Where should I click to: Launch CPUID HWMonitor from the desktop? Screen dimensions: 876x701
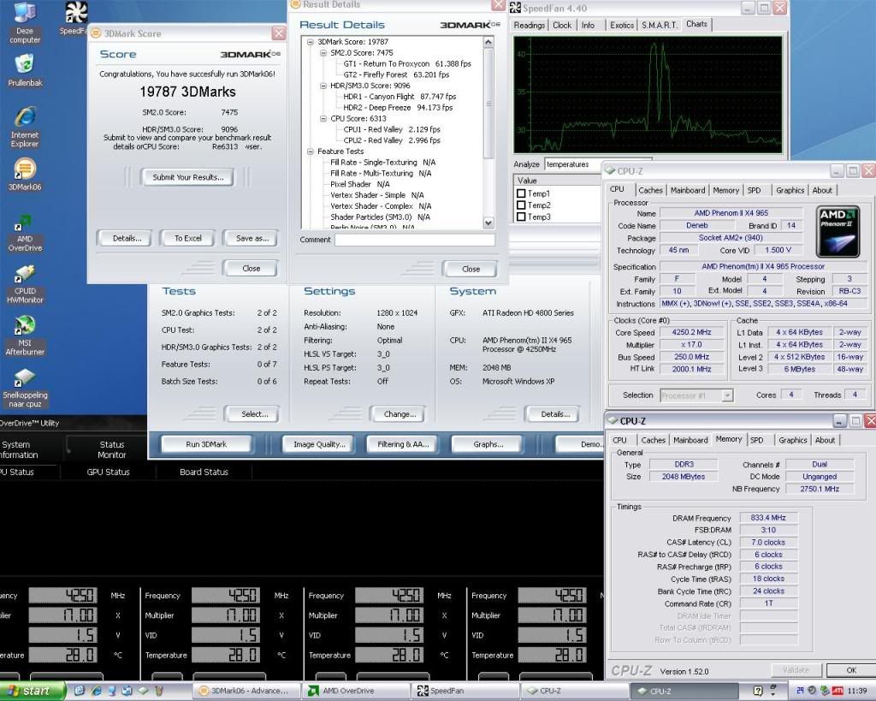(25, 275)
